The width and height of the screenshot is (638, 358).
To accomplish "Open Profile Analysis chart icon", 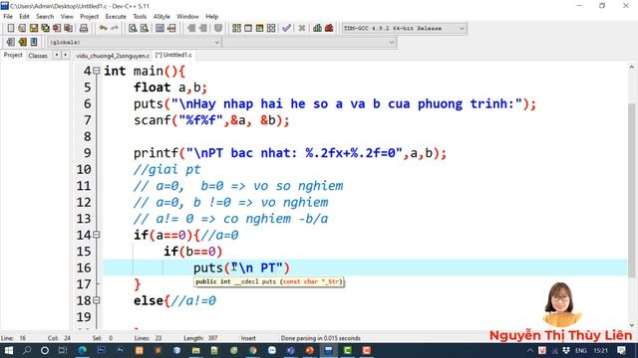I will coord(317,28).
